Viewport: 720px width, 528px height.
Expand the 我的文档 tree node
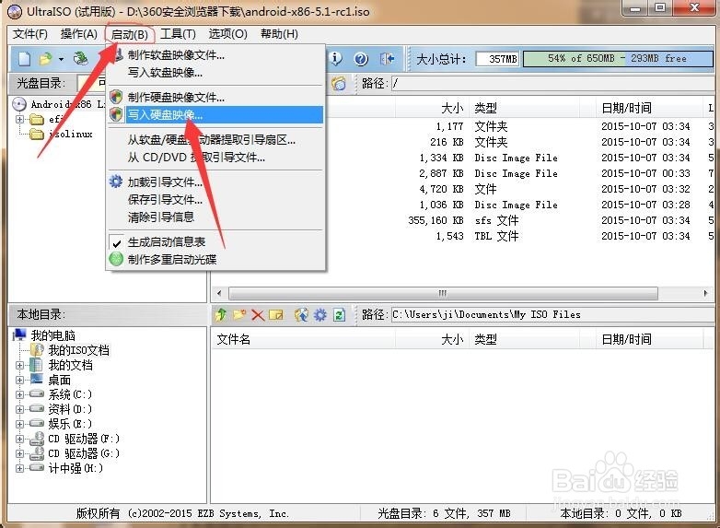tap(19, 365)
